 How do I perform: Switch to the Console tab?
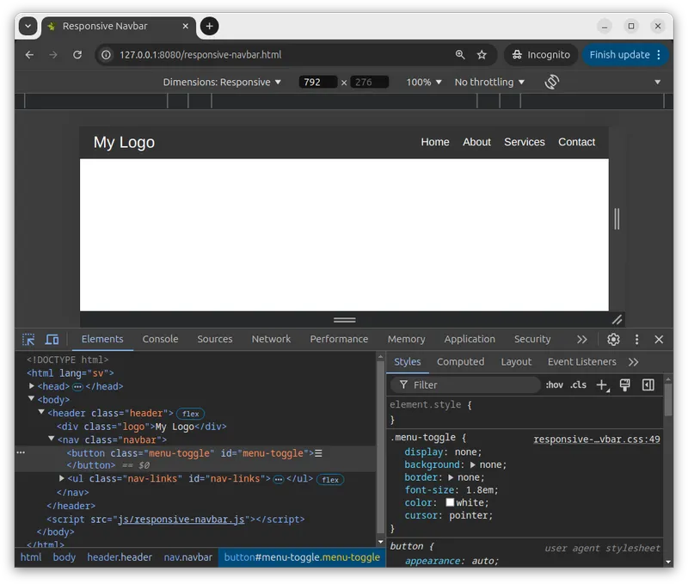click(160, 339)
